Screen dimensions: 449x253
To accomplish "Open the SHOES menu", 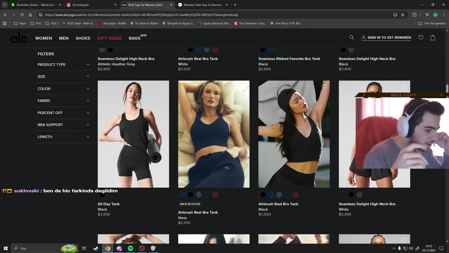I will pyautogui.click(x=83, y=38).
